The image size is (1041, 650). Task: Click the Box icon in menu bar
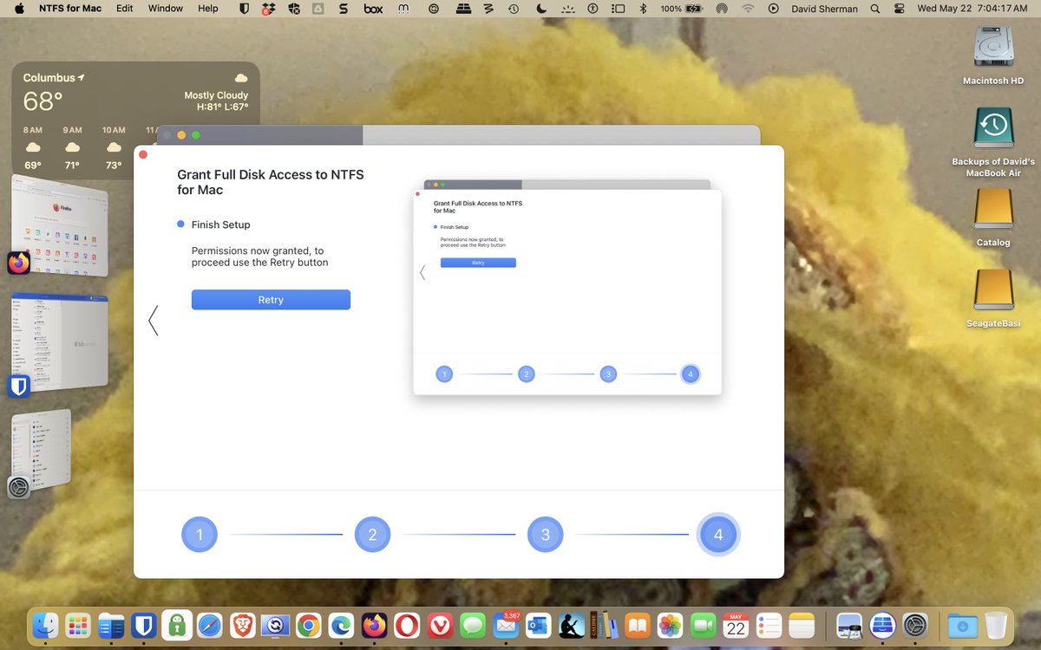(x=373, y=9)
